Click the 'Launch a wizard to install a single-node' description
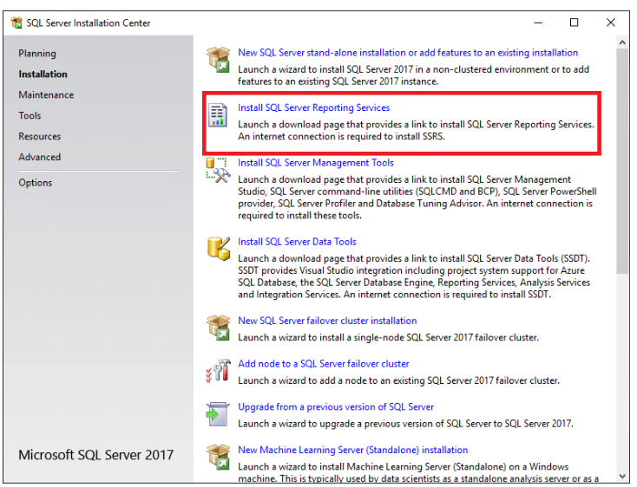The image size is (637, 487). click(x=389, y=337)
